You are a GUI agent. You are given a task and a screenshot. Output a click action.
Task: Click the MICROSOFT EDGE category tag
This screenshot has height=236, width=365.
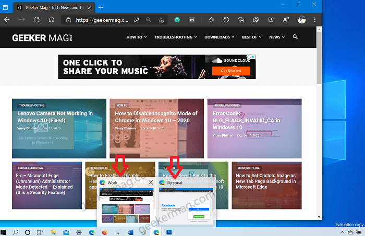point(249,168)
